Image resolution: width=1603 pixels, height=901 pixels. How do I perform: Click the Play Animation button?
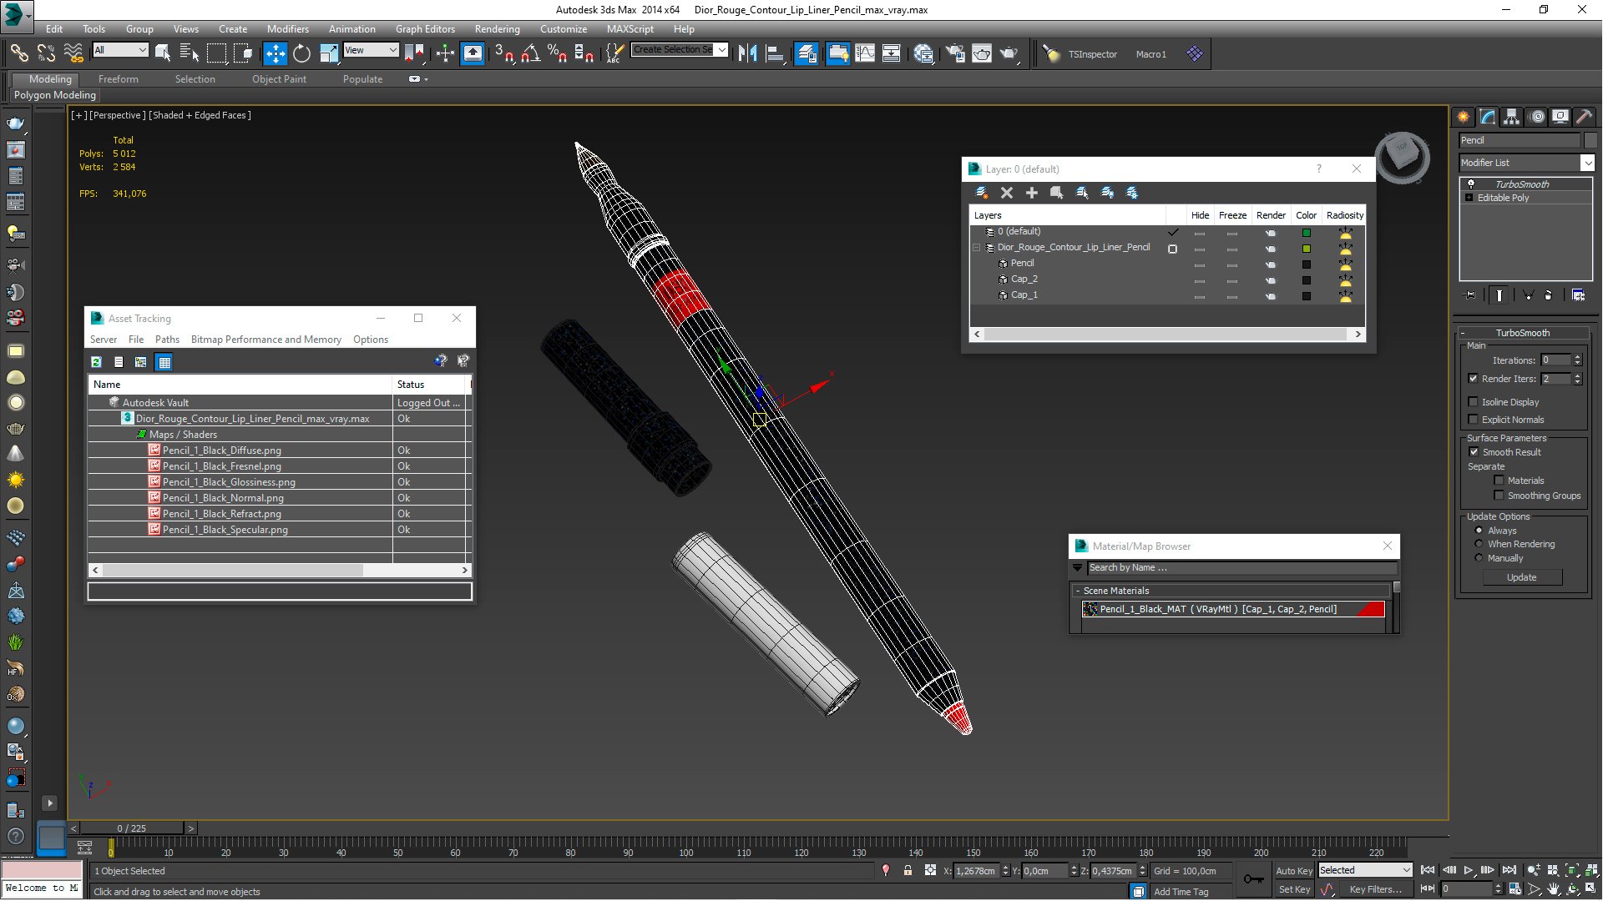pos(1468,870)
